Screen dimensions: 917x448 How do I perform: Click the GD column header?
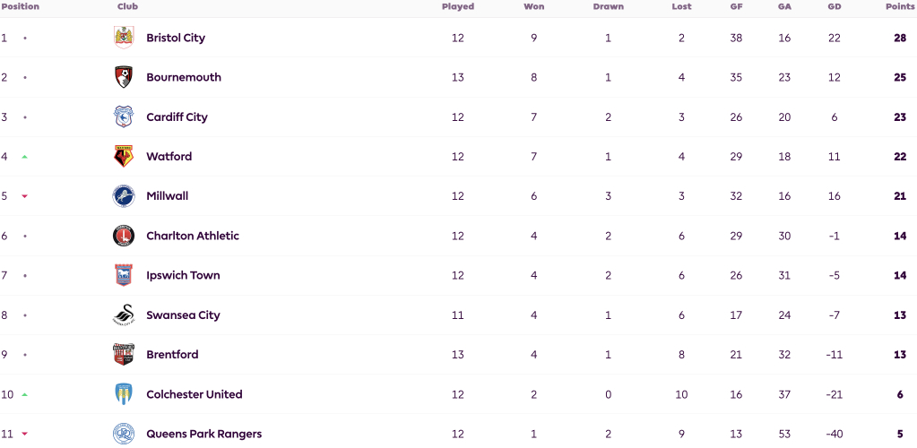coord(834,6)
